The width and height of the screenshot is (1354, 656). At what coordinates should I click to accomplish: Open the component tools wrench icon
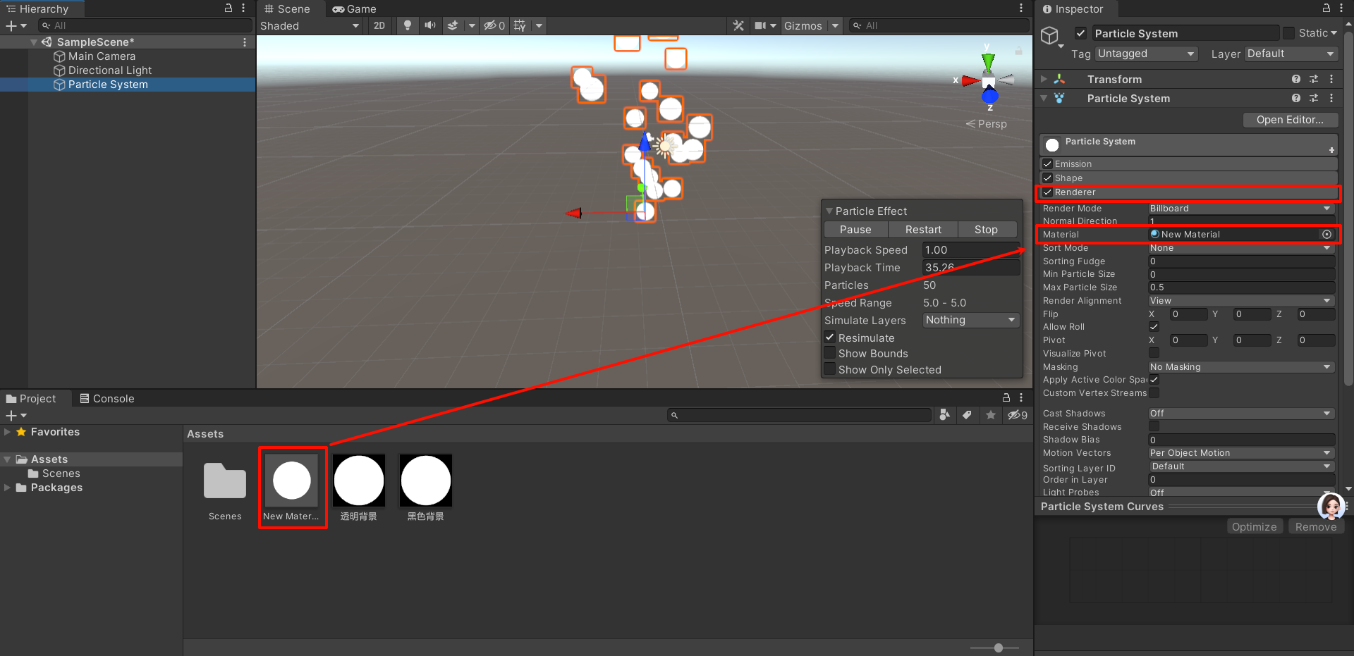(x=738, y=25)
